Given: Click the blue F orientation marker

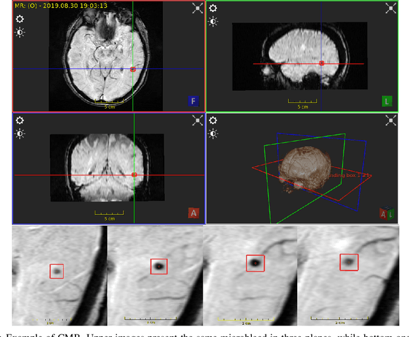Looking at the screenshot, I should click(193, 101).
